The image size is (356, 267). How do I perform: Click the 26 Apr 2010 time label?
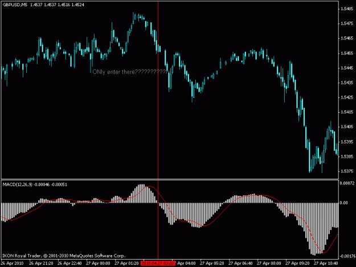pos(13,264)
